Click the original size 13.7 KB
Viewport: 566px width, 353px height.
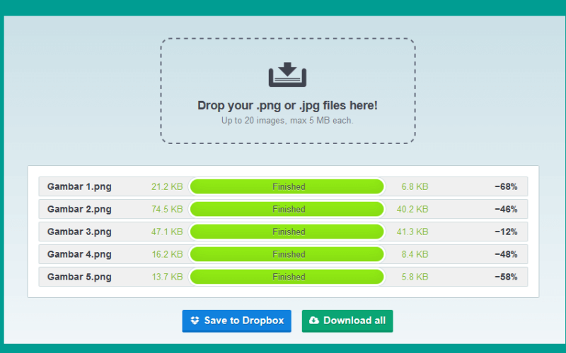tap(167, 277)
